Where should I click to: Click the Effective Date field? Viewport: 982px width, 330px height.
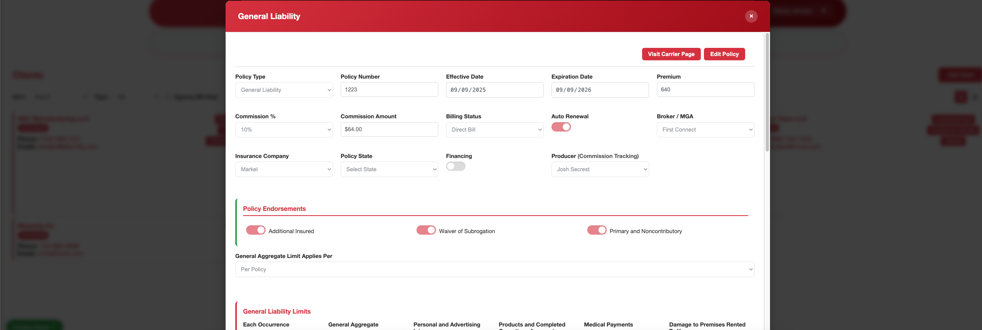point(494,90)
